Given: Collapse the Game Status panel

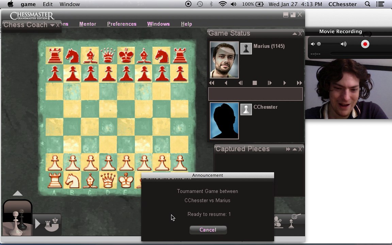Looking at the screenshot, I should click(295, 33).
